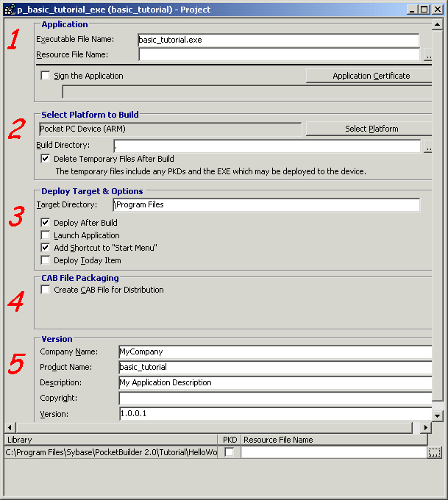The width and height of the screenshot is (448, 500).
Task: Toggle the PKD checkbox for the library
Action: tap(229, 452)
